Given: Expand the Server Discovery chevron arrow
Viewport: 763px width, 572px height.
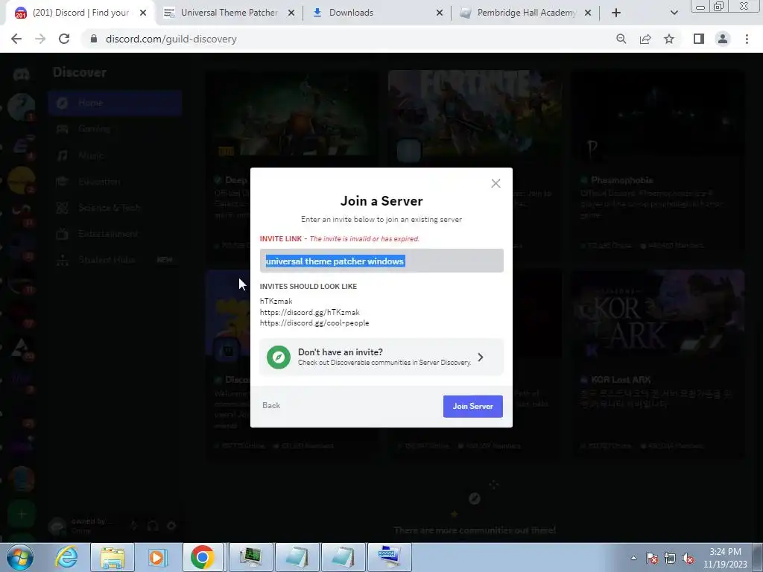Looking at the screenshot, I should [x=481, y=357].
